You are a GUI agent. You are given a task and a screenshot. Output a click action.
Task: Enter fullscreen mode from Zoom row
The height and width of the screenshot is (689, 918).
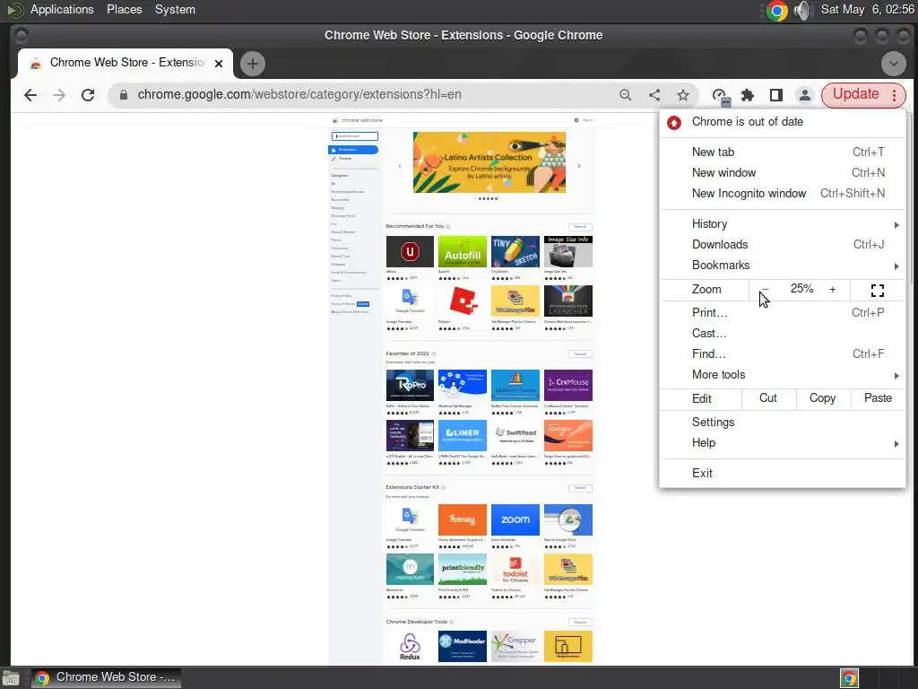[877, 290]
